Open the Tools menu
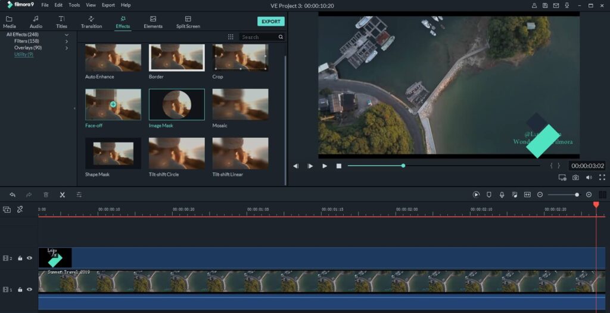 (x=74, y=5)
